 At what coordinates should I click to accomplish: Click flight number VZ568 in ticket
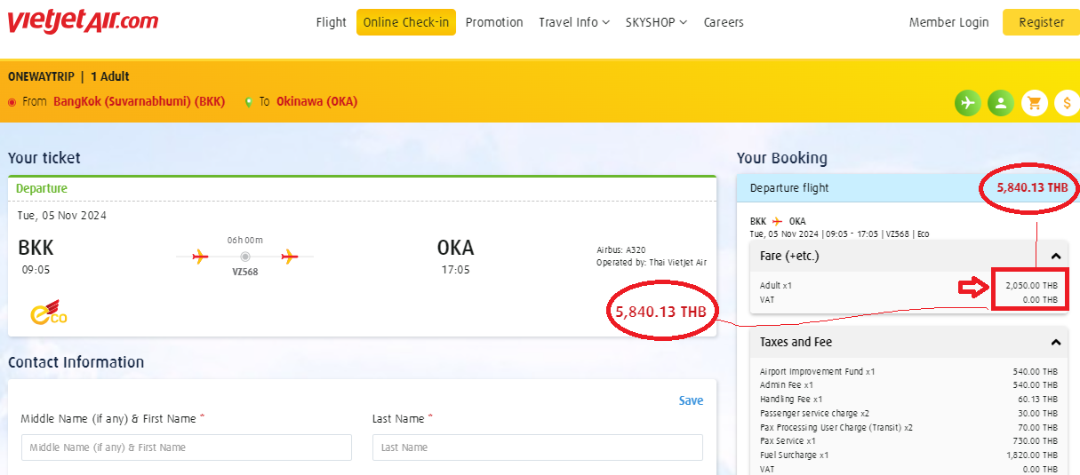(245, 272)
